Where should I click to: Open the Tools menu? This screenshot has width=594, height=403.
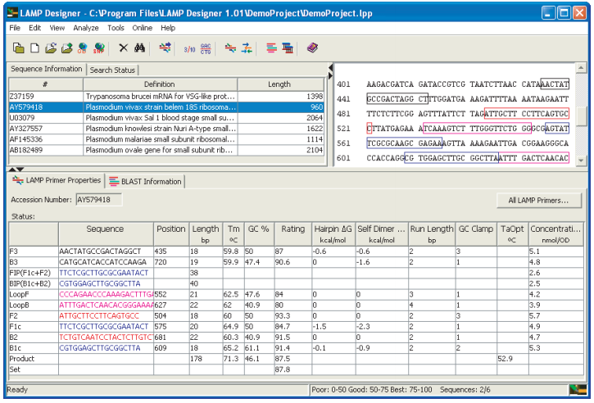116,28
